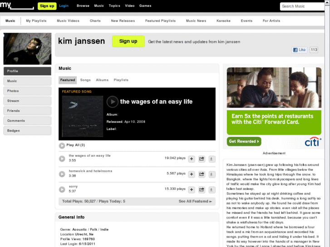This screenshot has height=247, width=330.
Task: Click the yellow Sign up button beside kim janssen
Action: tap(128, 41)
